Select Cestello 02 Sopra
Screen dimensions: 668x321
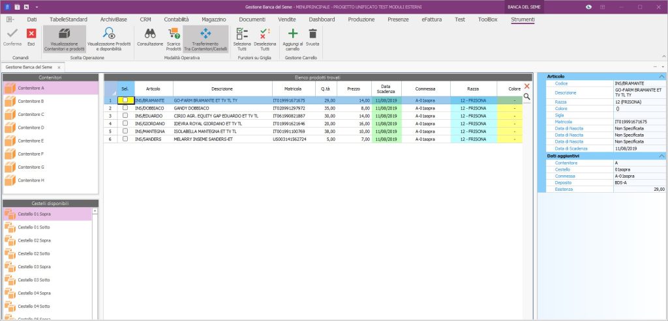click(47, 240)
